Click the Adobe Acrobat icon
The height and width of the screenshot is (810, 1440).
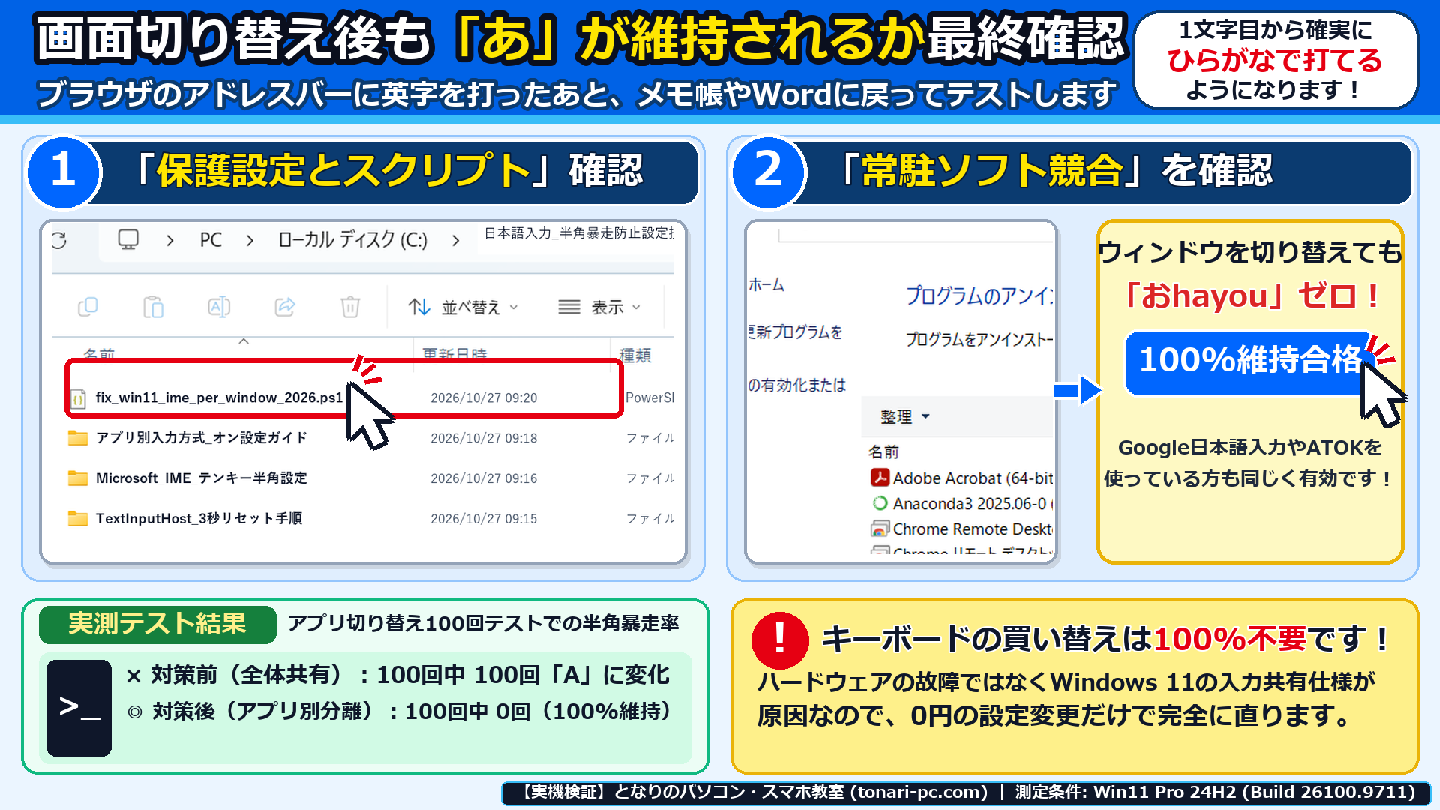[x=880, y=478]
